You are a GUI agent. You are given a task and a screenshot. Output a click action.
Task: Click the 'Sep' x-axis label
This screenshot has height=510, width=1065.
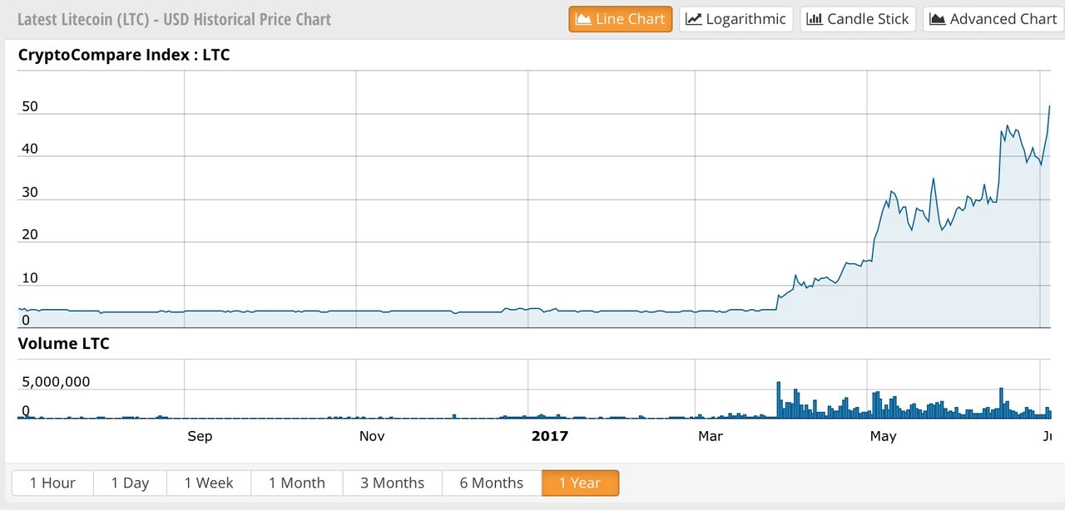point(200,436)
